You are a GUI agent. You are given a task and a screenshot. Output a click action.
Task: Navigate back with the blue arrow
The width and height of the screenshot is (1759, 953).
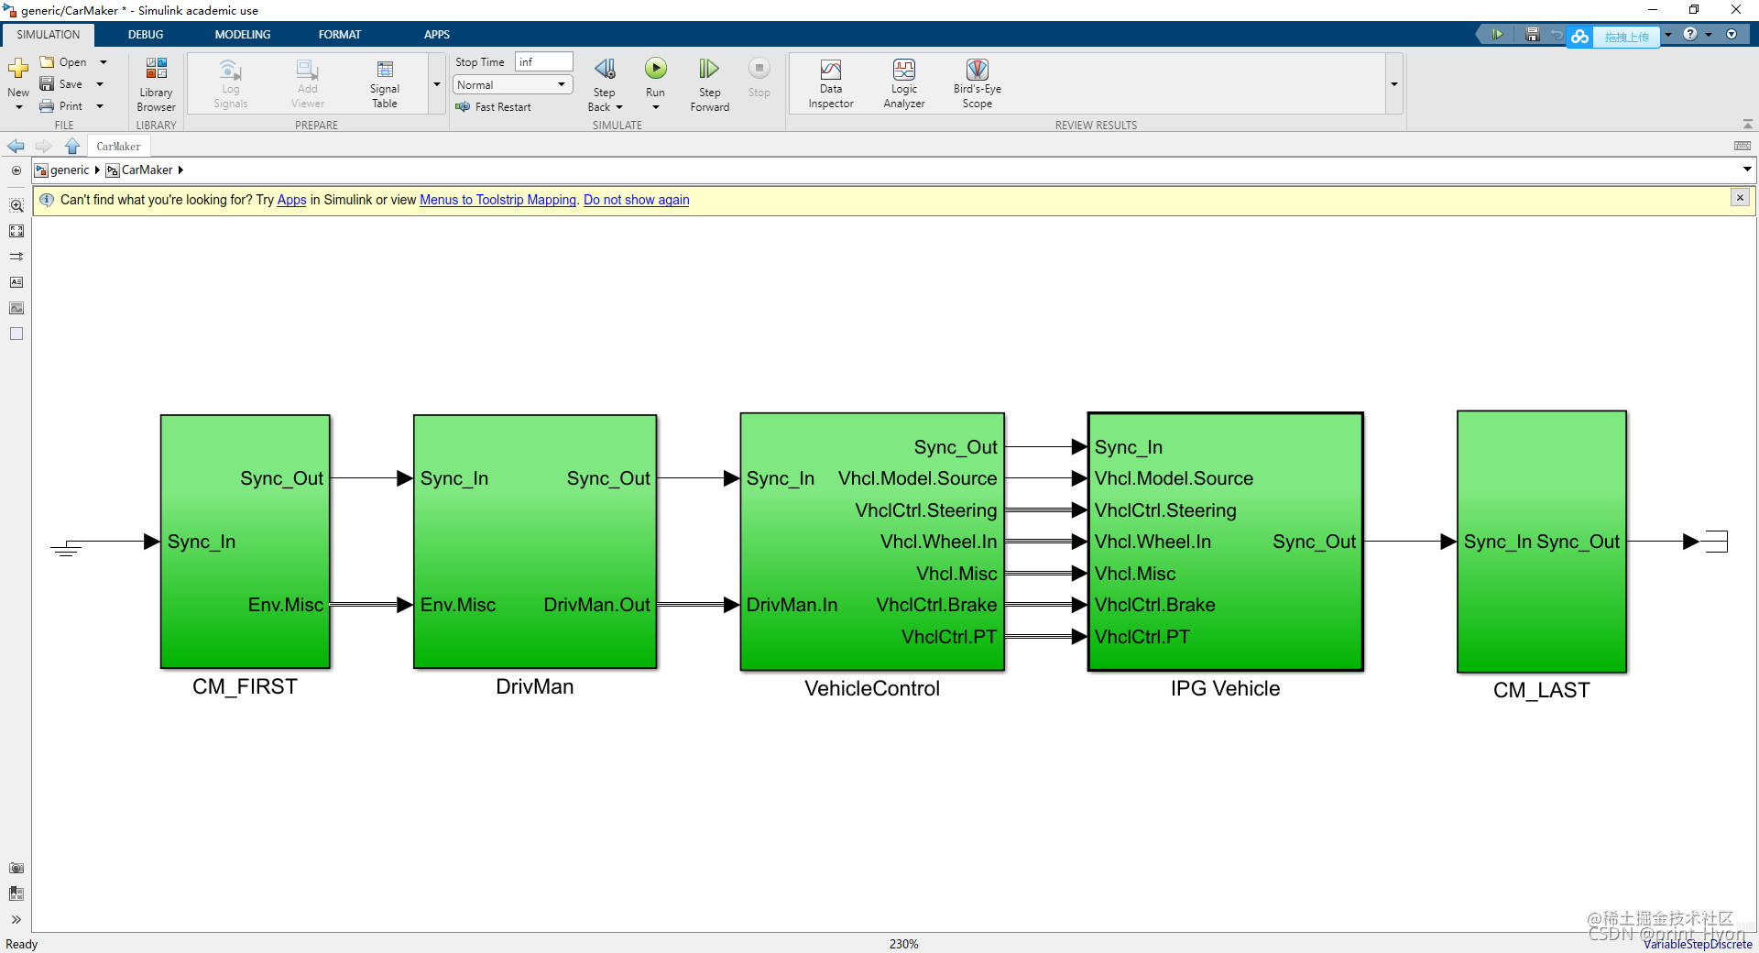pos(16,147)
